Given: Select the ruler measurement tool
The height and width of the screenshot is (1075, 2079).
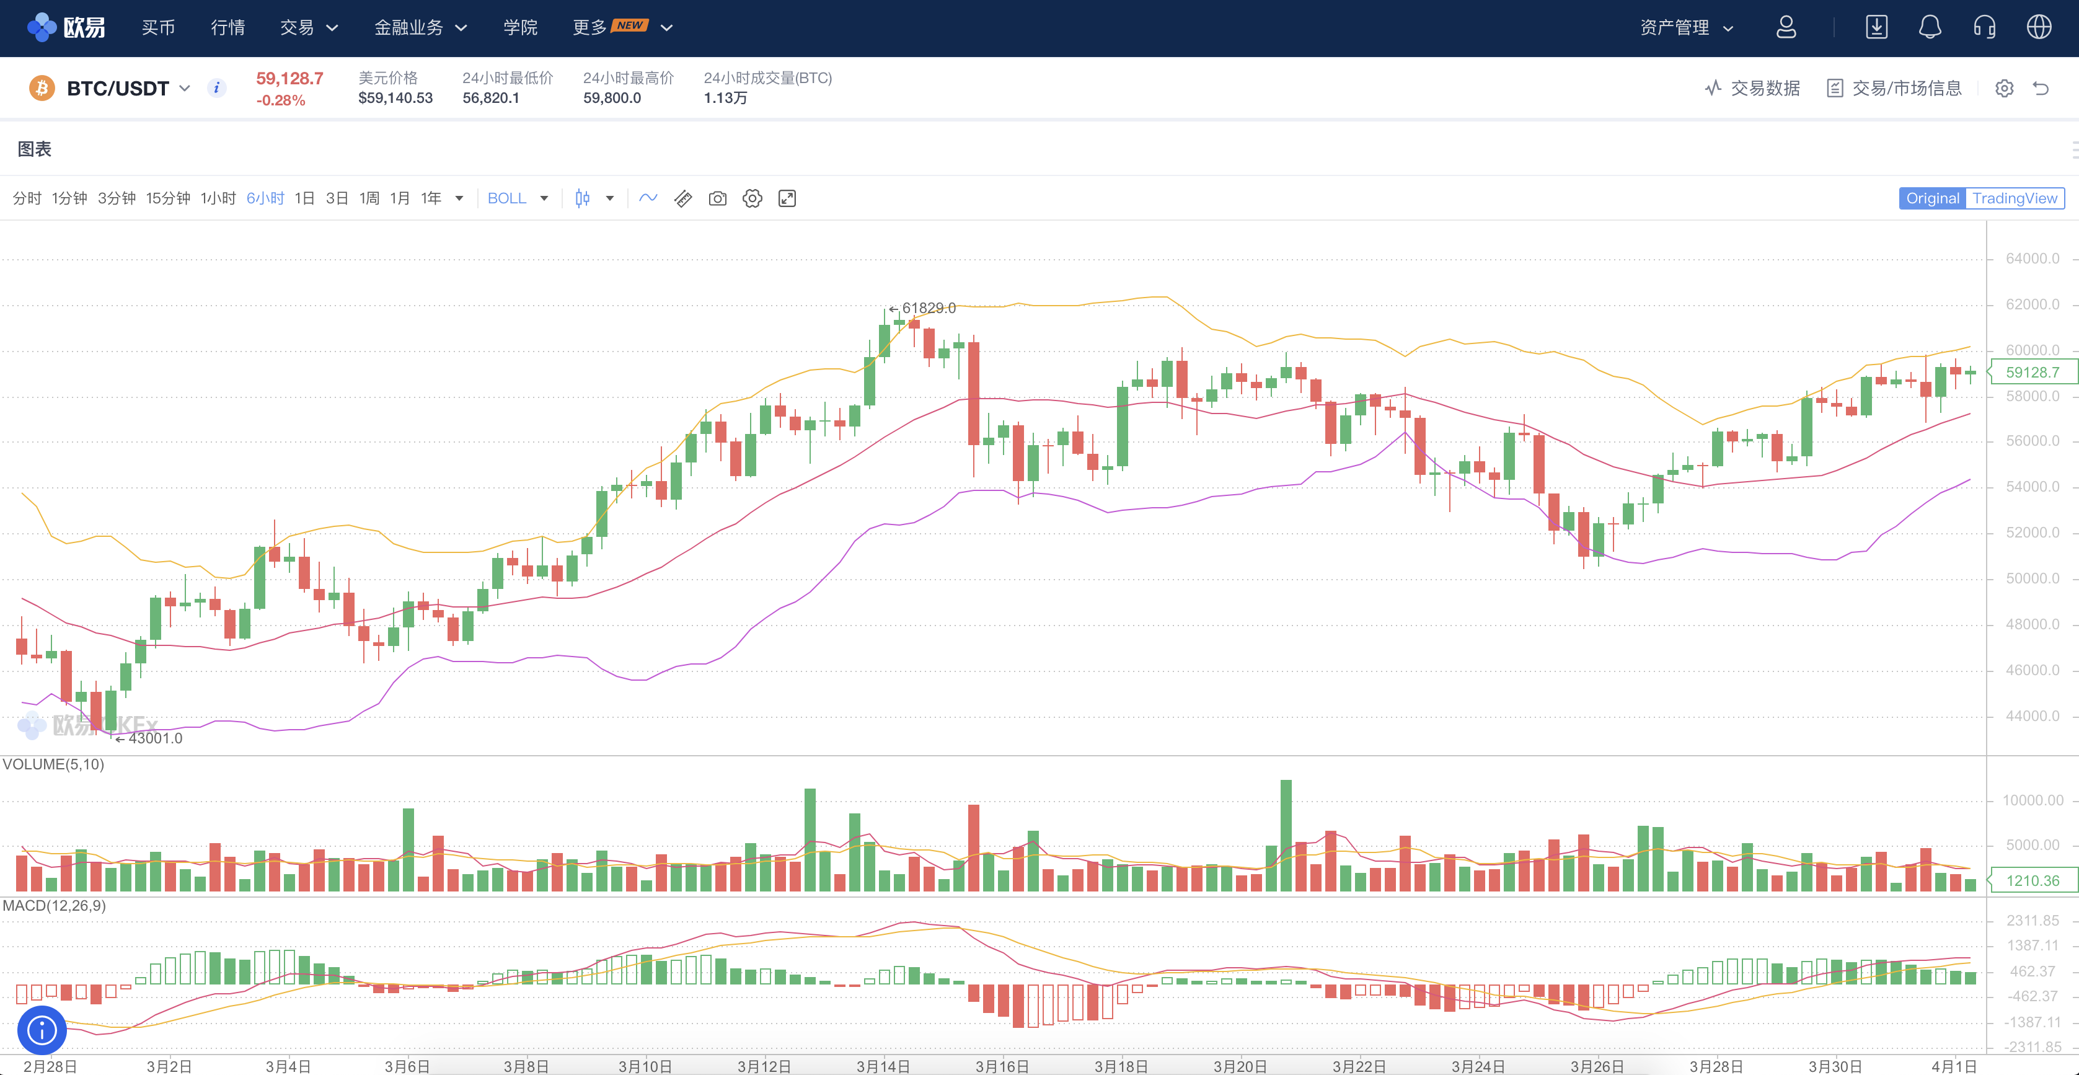Looking at the screenshot, I should coord(683,198).
